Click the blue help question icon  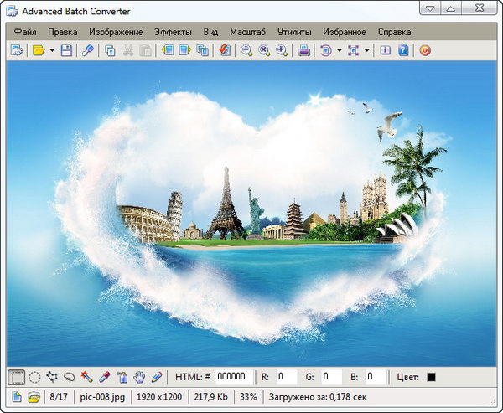pos(403,50)
